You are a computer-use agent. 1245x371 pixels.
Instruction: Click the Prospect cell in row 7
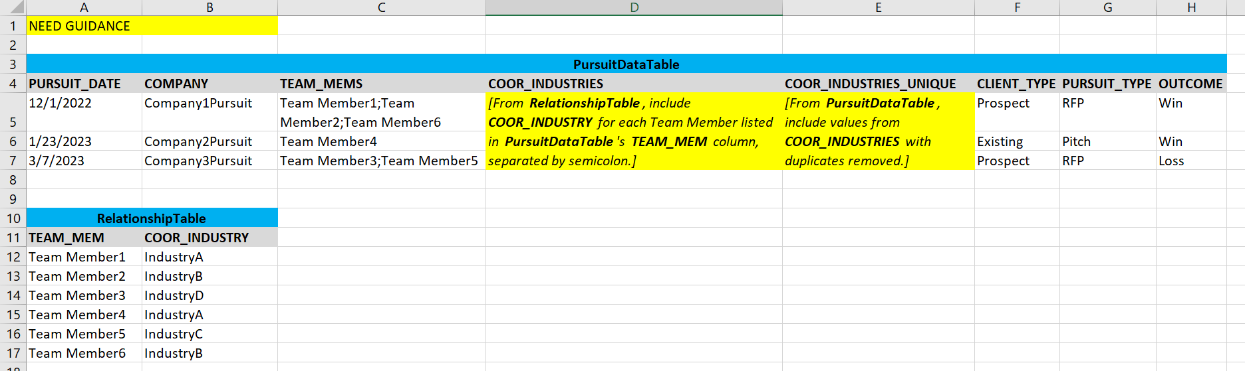click(1017, 161)
